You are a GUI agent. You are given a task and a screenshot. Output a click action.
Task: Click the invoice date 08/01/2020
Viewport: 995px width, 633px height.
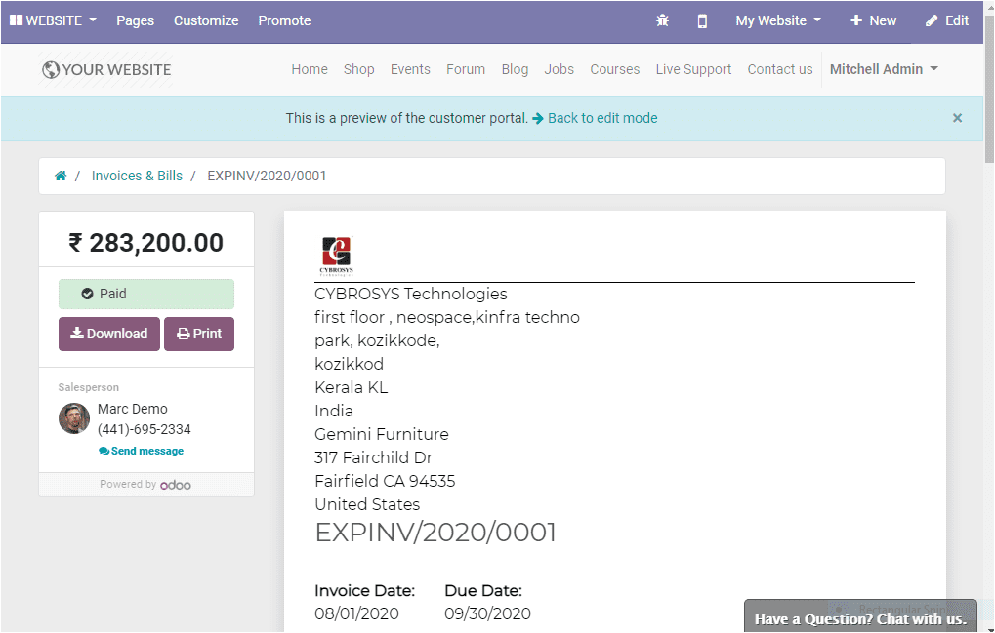[x=356, y=613]
